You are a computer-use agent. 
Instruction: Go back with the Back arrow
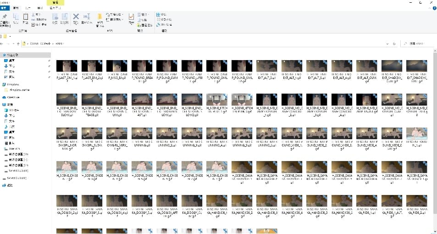2,44
